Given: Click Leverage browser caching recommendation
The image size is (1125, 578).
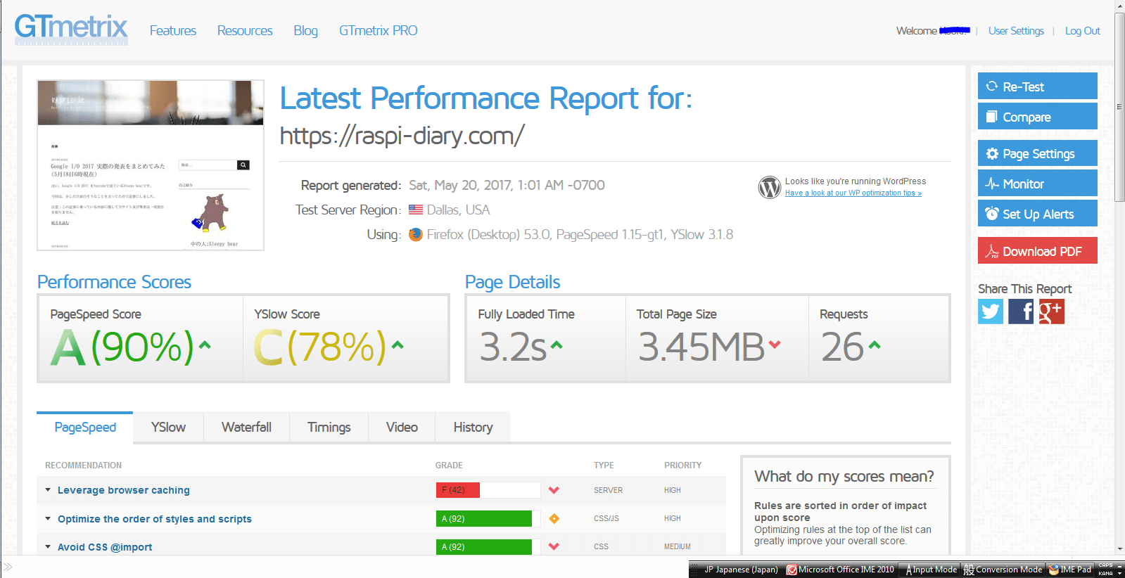Looking at the screenshot, I should coord(124,490).
